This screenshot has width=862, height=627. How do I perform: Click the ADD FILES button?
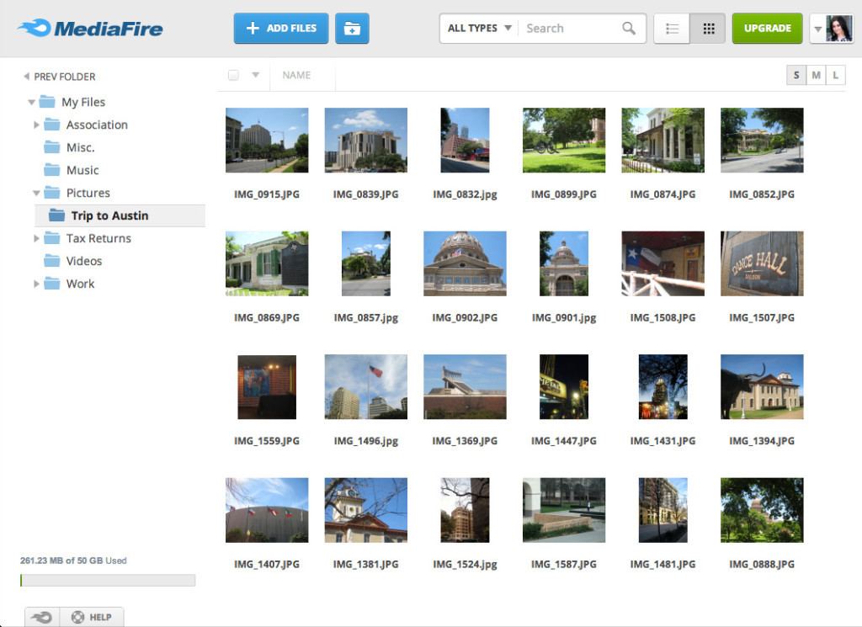pos(281,28)
